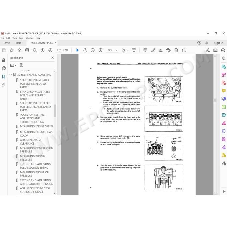Open ADJUSTING ENGINE STOP SOLENOID LINKAGE bookmark
Image resolution: width=227 pixels, height=227 pixels.
pos(35,190)
